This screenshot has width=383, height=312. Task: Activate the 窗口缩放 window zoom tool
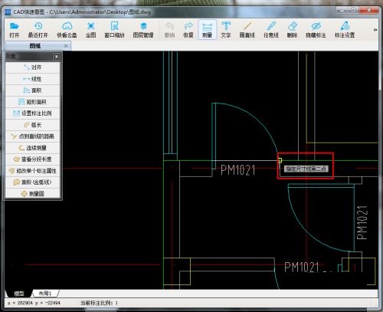114,30
